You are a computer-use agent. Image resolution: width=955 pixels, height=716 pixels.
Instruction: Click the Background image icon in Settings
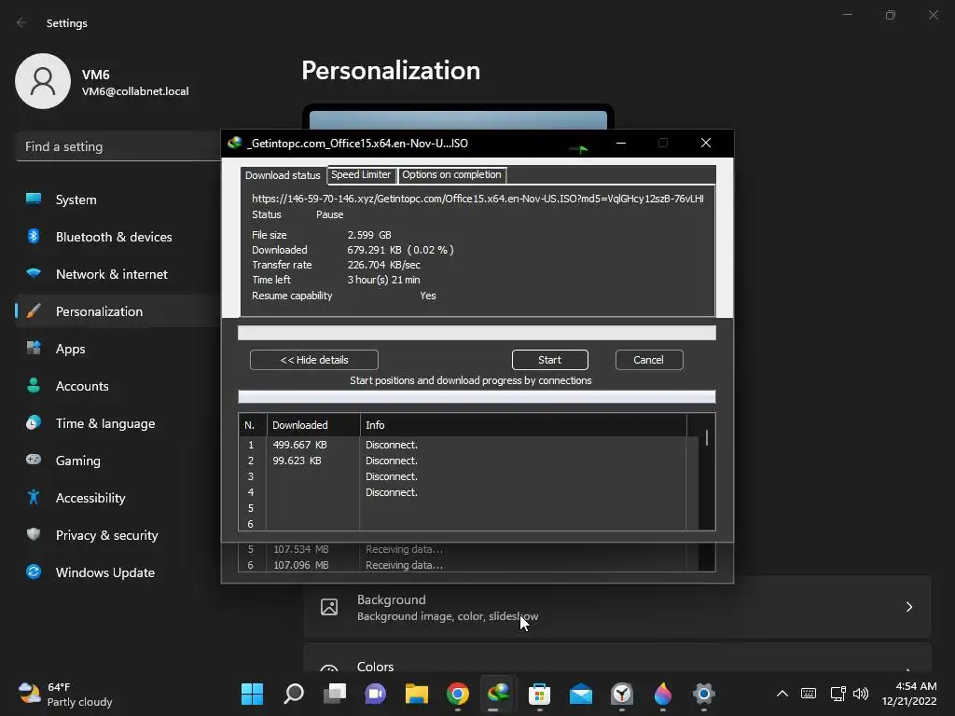[329, 607]
